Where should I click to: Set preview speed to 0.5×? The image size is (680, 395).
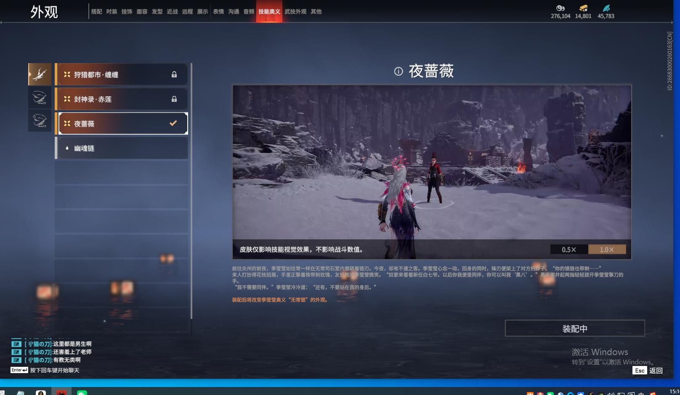569,249
